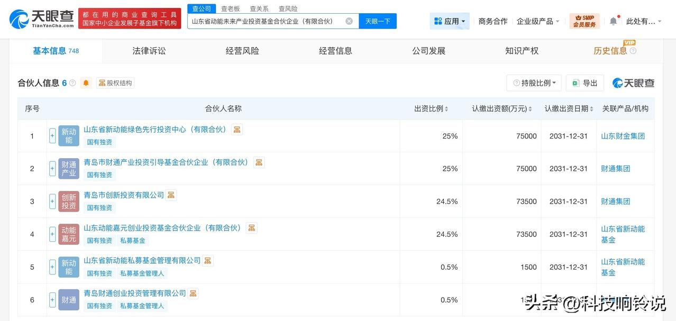Expand row 3 with the plus button
The width and height of the screenshot is (676, 321).
coord(52,201)
